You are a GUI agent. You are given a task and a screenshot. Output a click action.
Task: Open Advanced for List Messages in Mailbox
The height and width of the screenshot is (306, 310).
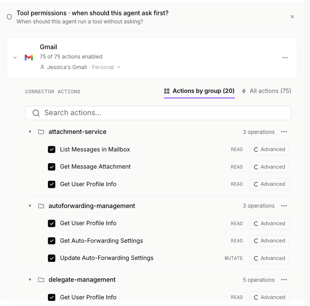point(269,149)
